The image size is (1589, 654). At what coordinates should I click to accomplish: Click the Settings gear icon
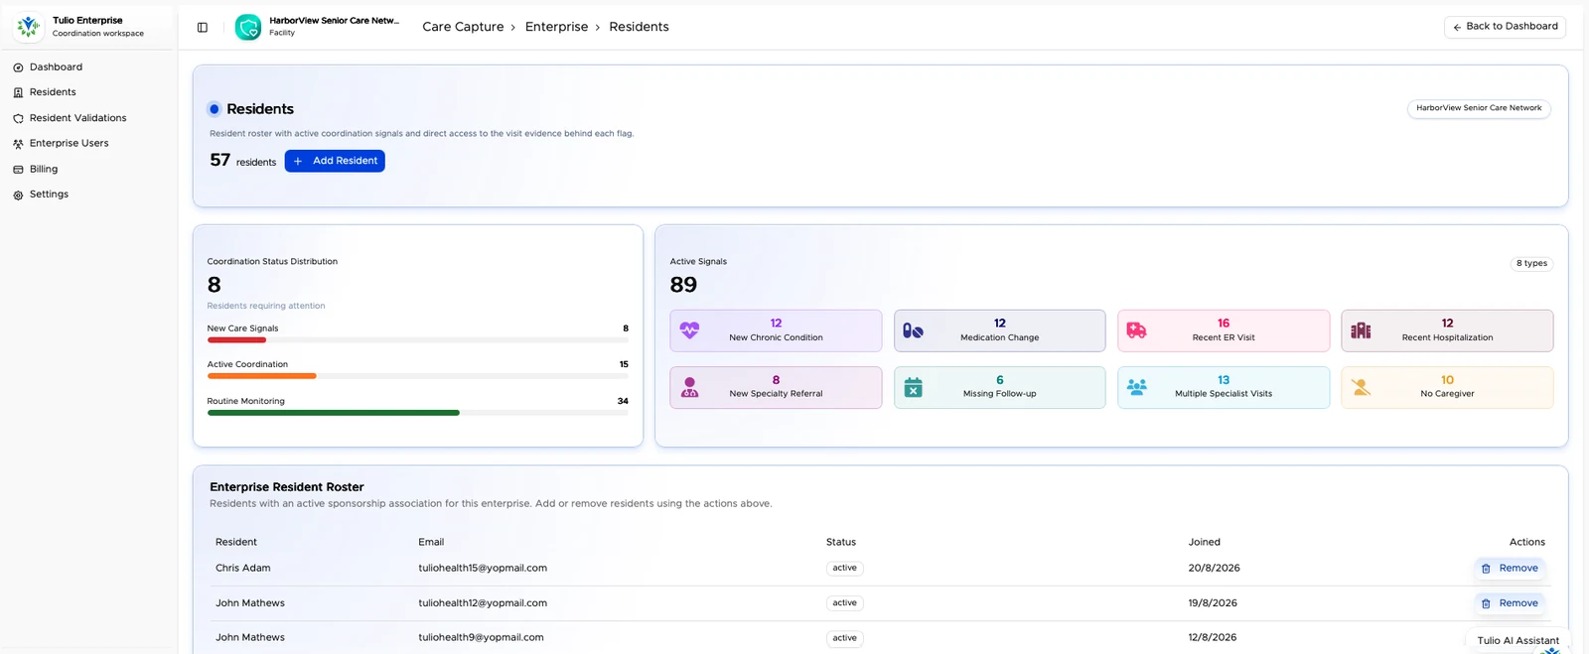18,196
